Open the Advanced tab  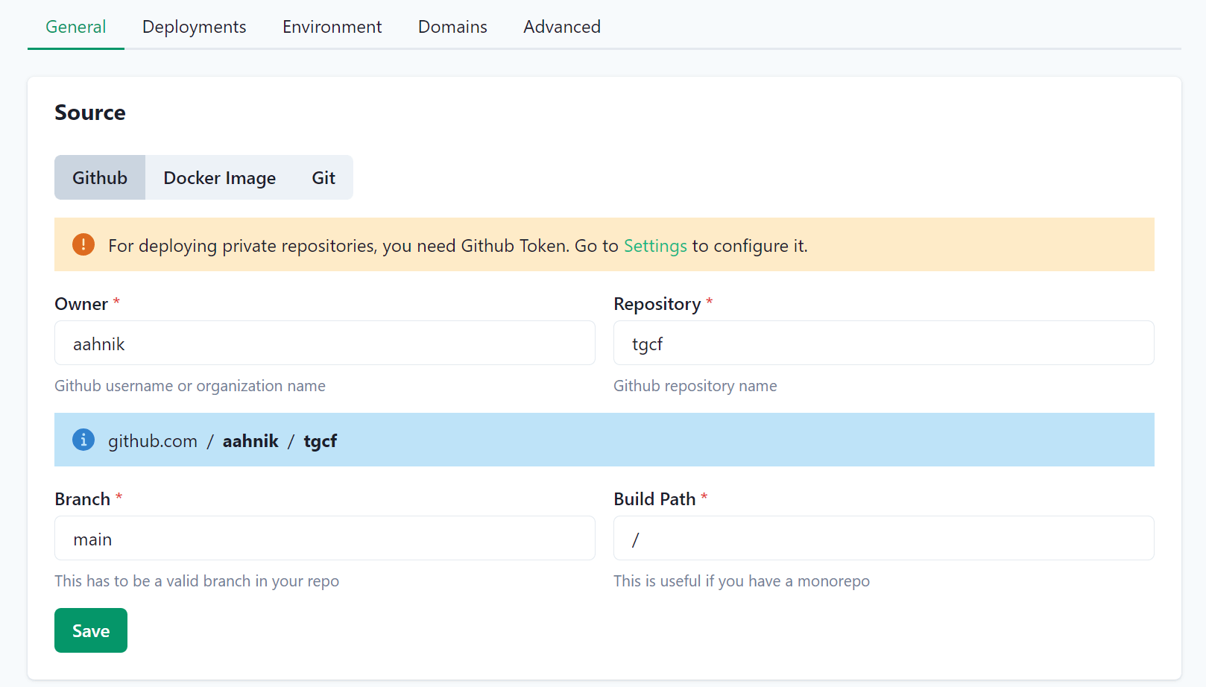point(562,27)
